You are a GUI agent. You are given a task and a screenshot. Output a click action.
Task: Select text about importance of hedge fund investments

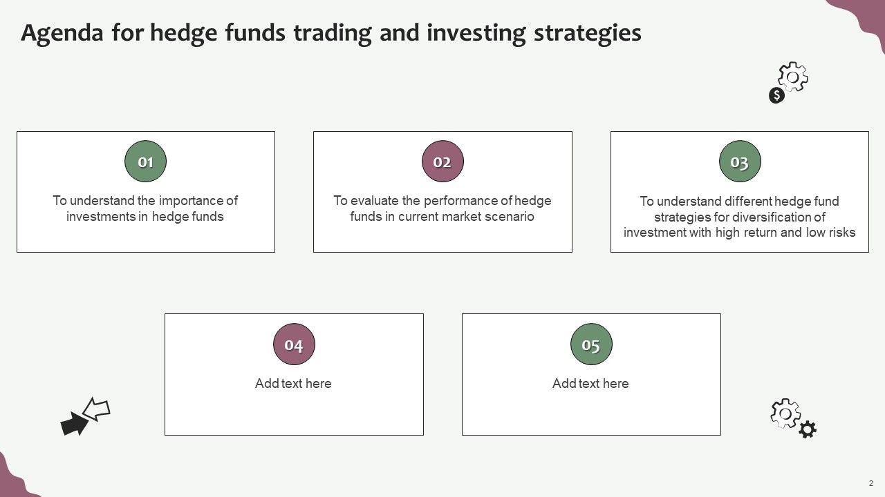145,208
